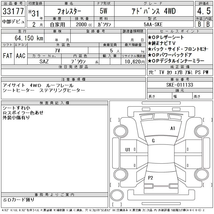This screenshot has height=214, width=214.
Task: Click inspector note シートすれ小
Action: pos(16,108)
